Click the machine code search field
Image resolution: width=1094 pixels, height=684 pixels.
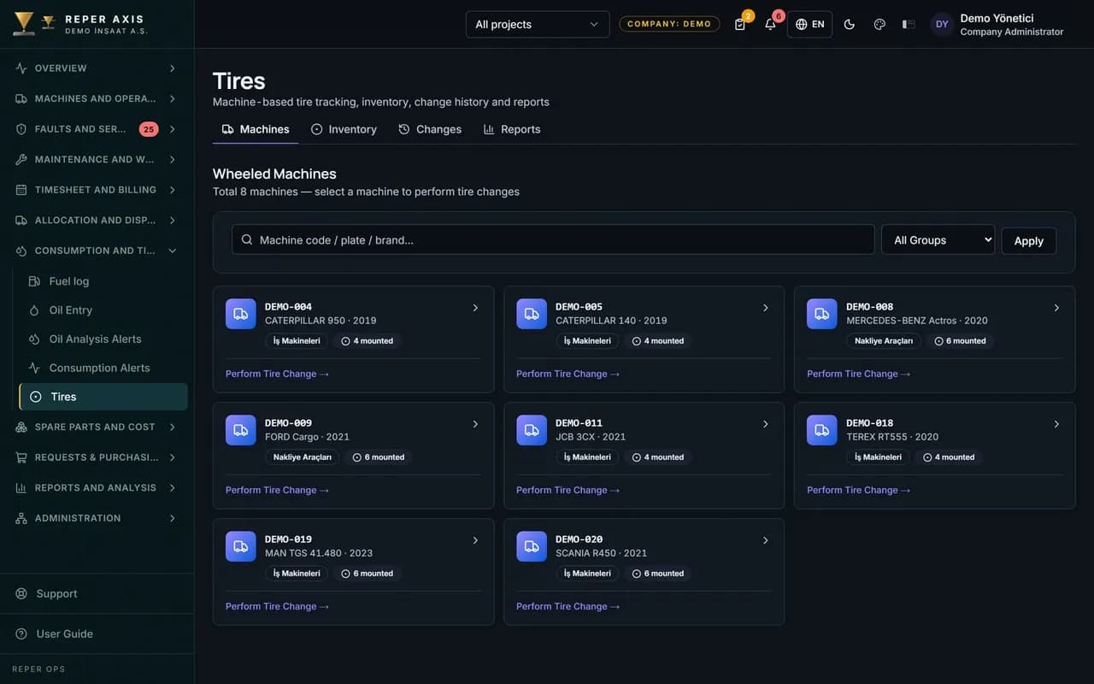[x=553, y=240]
